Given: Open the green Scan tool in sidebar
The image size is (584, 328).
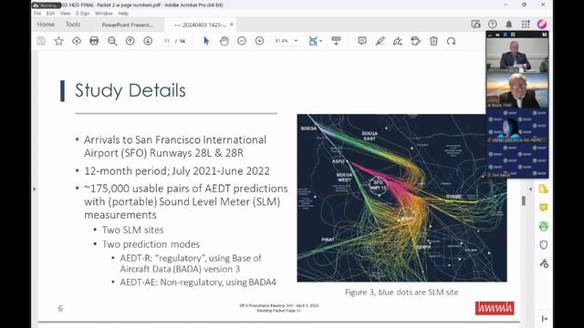Looking at the screenshot, I should pos(544,226).
